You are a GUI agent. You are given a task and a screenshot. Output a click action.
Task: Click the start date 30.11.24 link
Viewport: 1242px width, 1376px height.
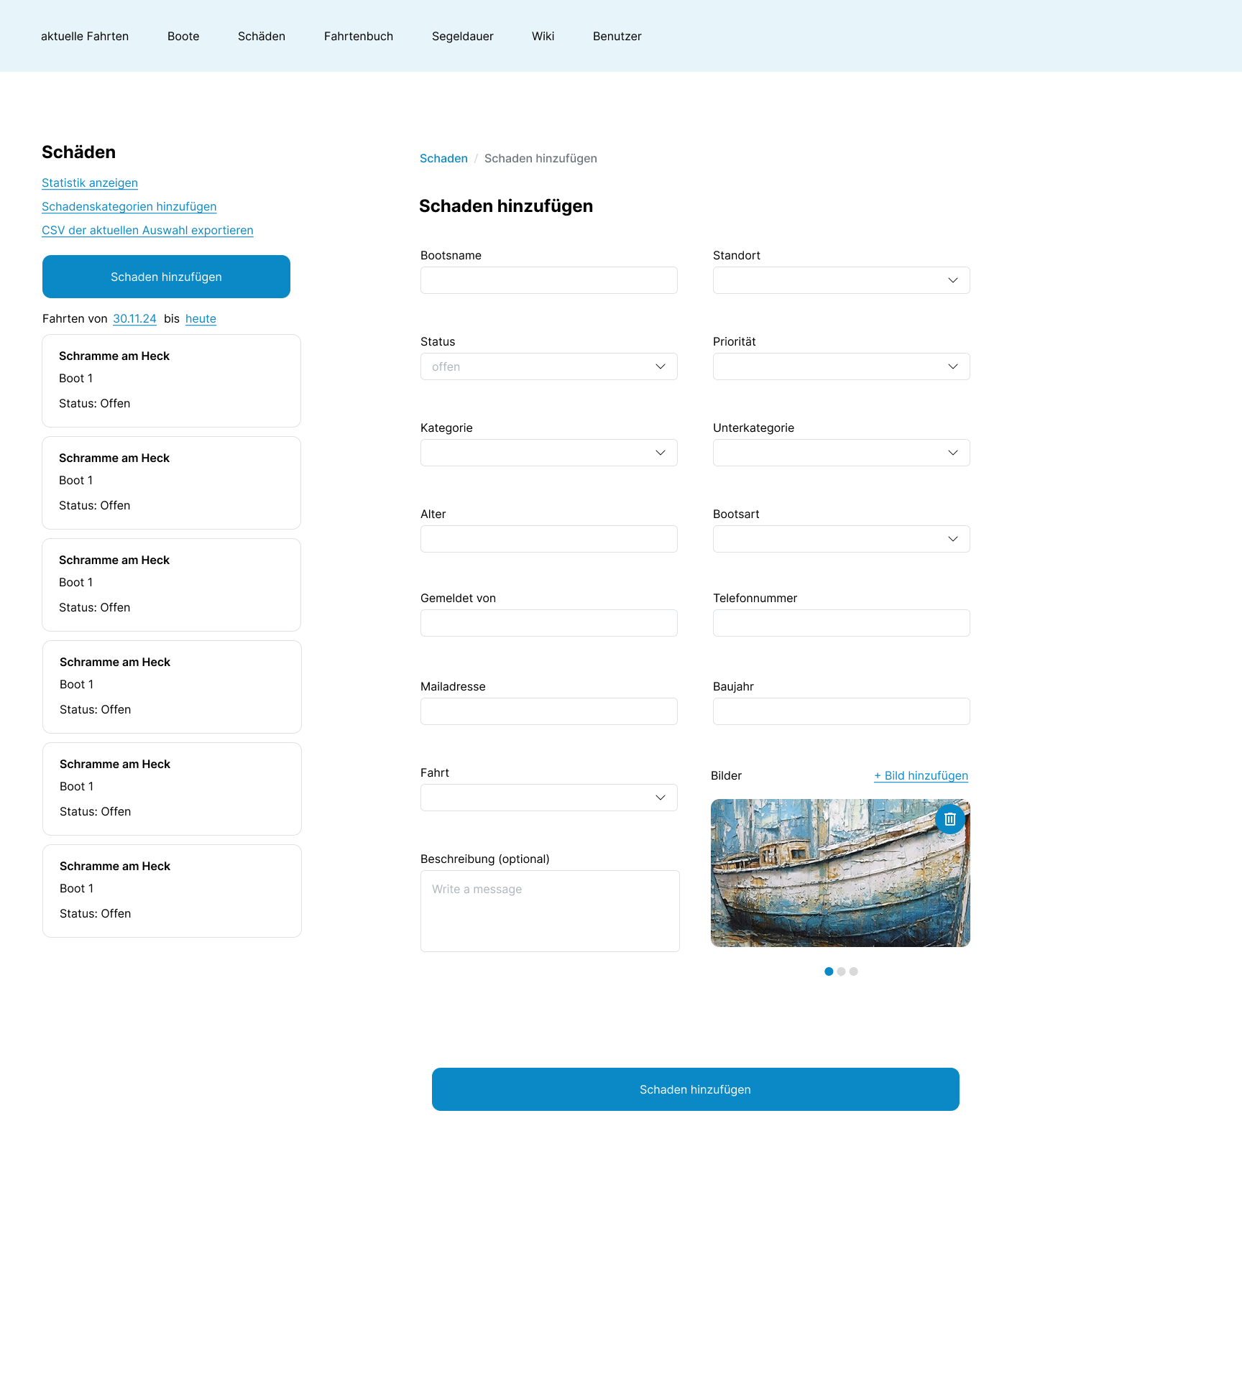[x=134, y=318]
